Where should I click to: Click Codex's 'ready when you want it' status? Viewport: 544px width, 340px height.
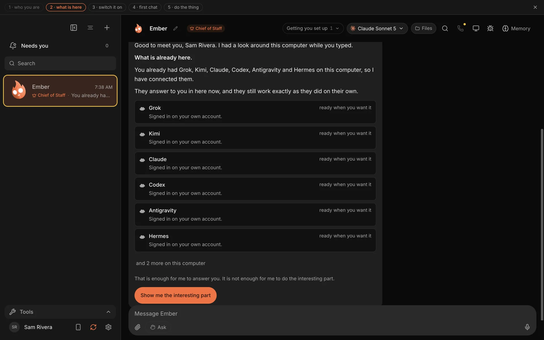pos(345,184)
